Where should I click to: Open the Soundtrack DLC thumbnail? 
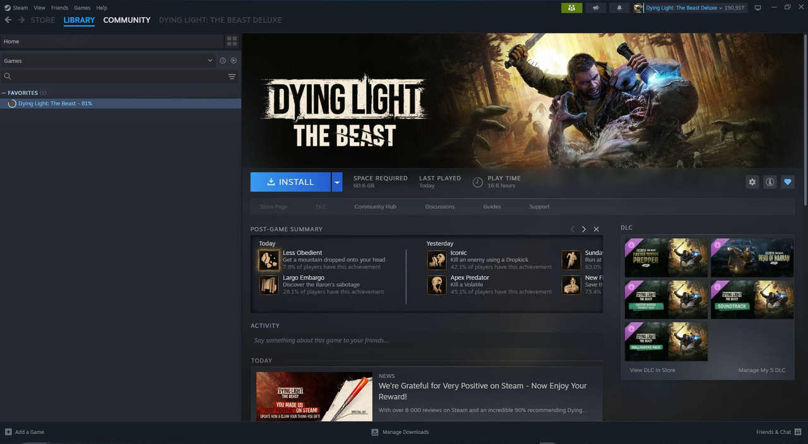[x=752, y=300]
